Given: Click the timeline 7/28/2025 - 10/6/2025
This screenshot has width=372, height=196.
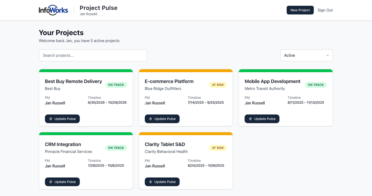Looking at the screenshot, I should (x=106, y=166).
